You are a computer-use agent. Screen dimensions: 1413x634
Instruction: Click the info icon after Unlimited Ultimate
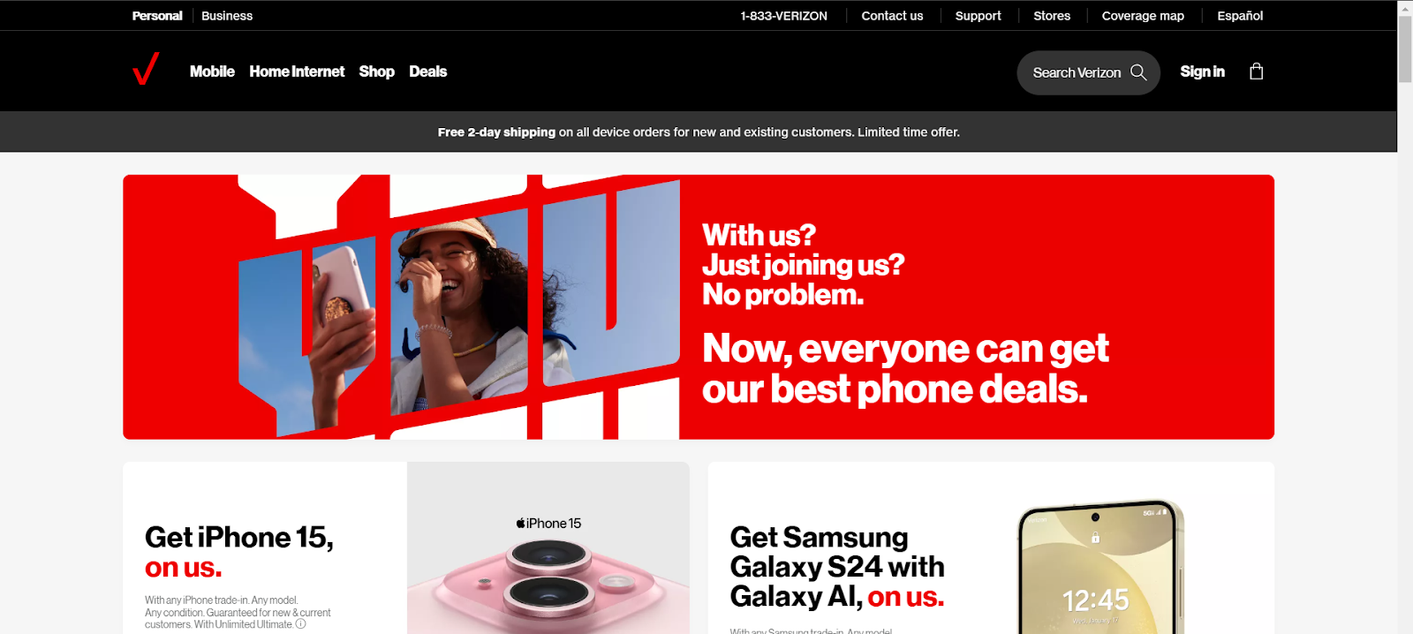[x=300, y=624]
